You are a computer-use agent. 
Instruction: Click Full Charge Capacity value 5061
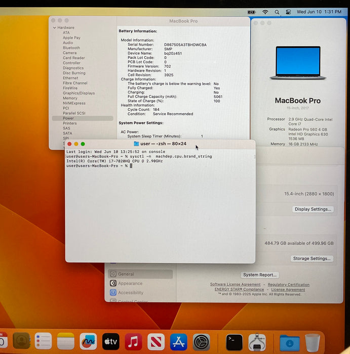click(218, 97)
